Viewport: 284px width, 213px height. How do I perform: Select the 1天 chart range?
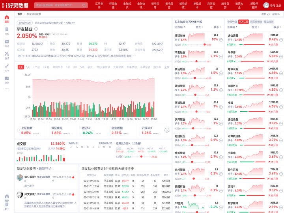point(21,67)
